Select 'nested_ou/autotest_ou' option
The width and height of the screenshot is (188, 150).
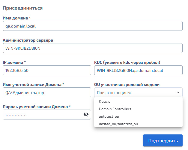point(138,124)
